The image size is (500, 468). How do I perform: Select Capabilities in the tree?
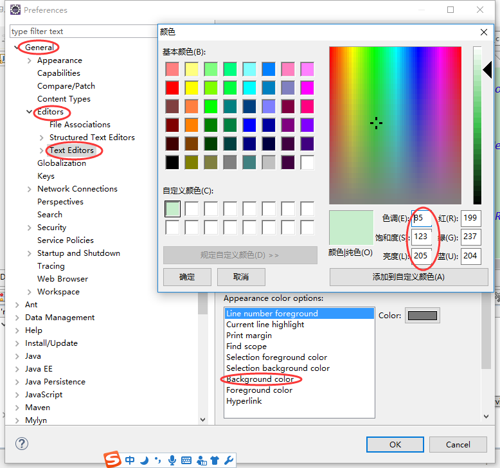click(x=58, y=73)
